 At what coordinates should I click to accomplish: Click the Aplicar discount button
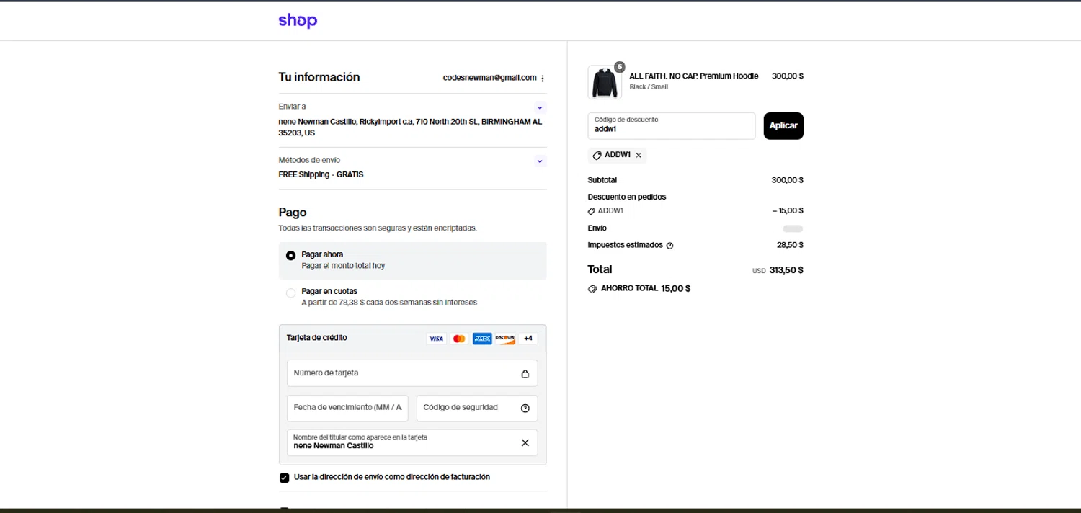coord(783,125)
